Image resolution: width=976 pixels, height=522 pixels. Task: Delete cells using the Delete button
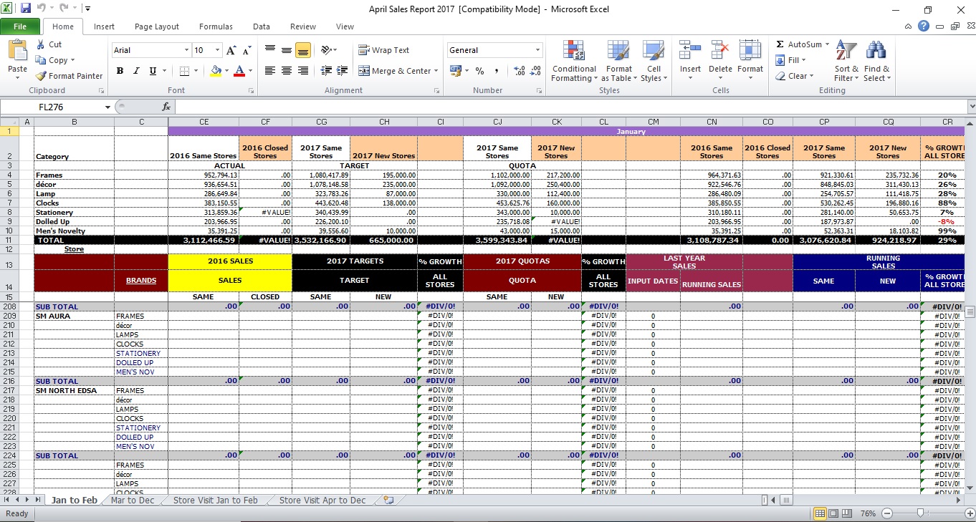720,62
